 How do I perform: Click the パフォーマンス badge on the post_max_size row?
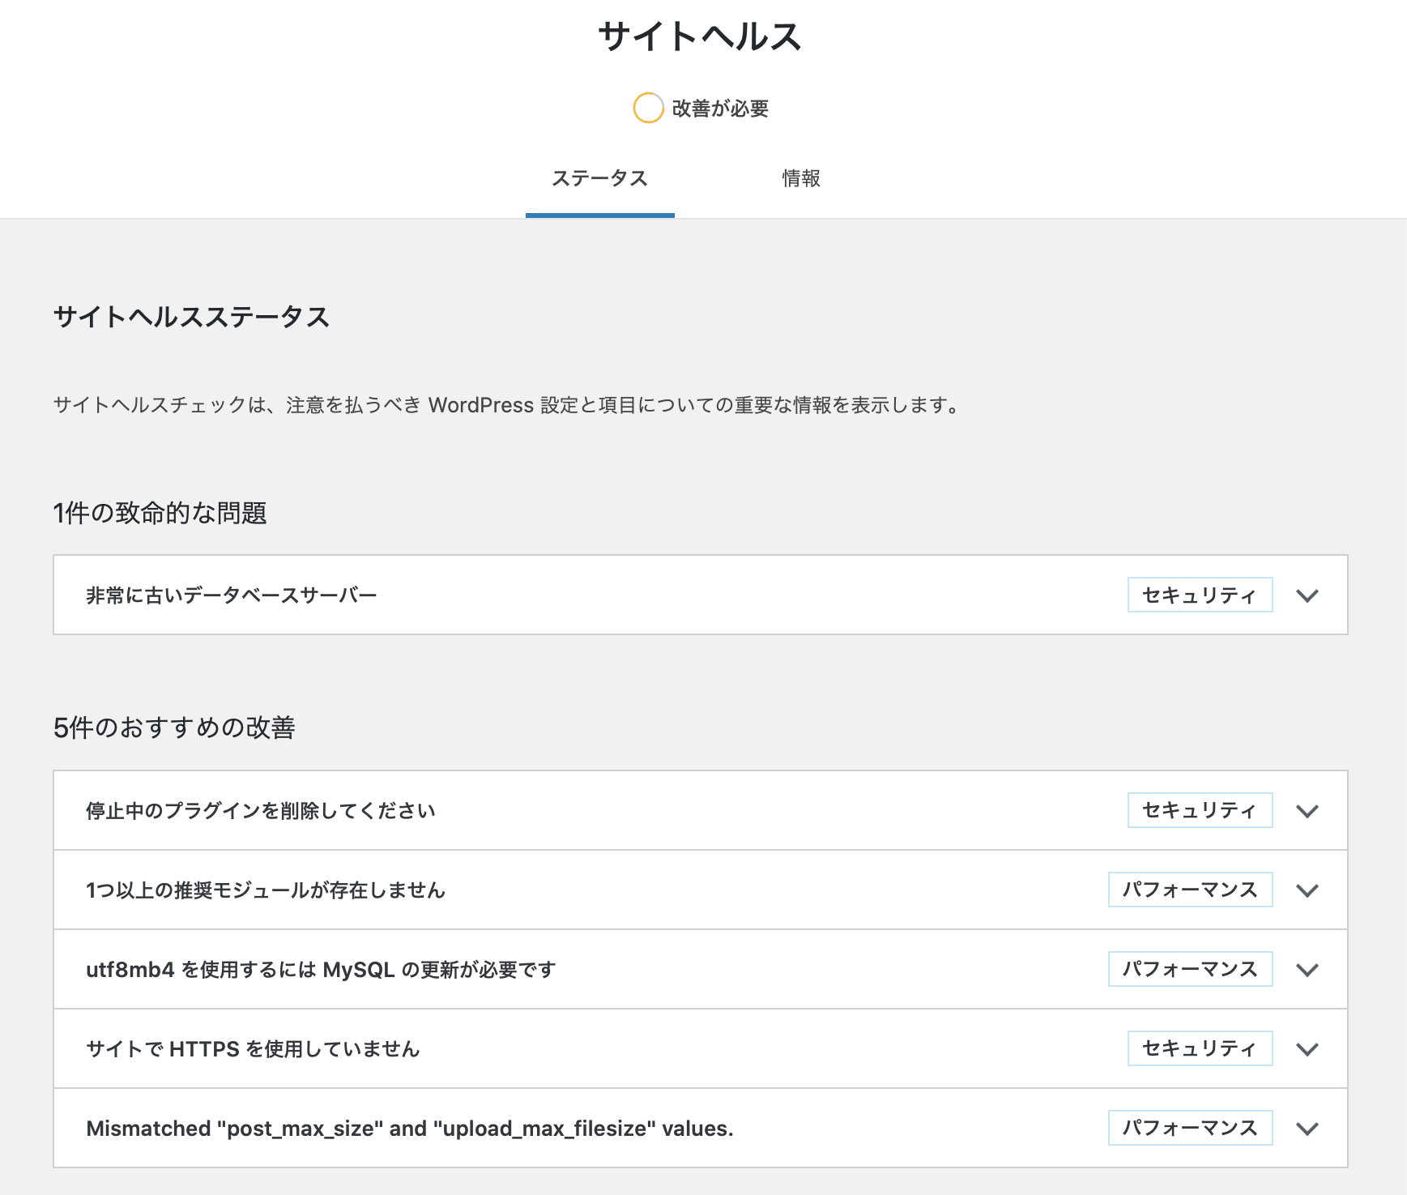click(x=1191, y=1126)
